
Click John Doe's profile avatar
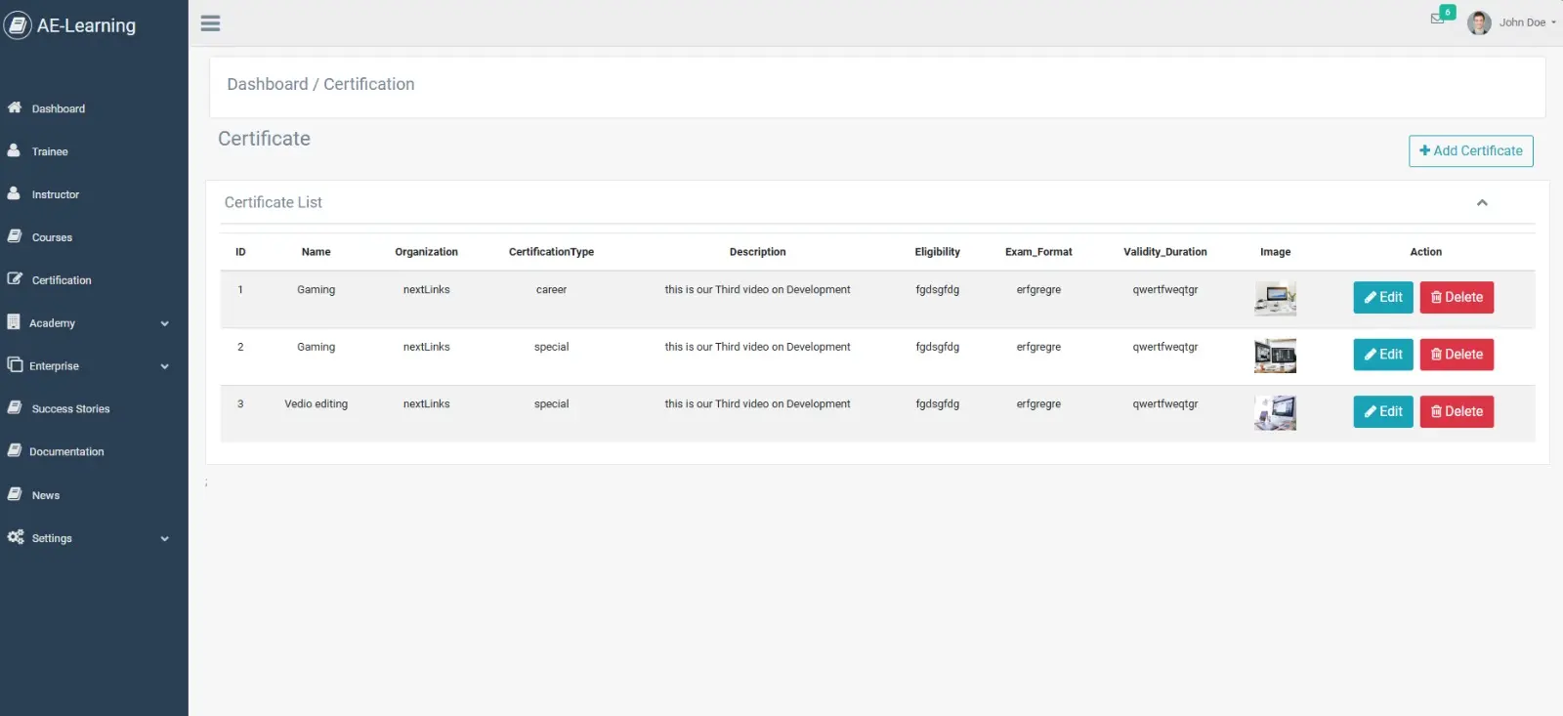pyautogui.click(x=1479, y=22)
